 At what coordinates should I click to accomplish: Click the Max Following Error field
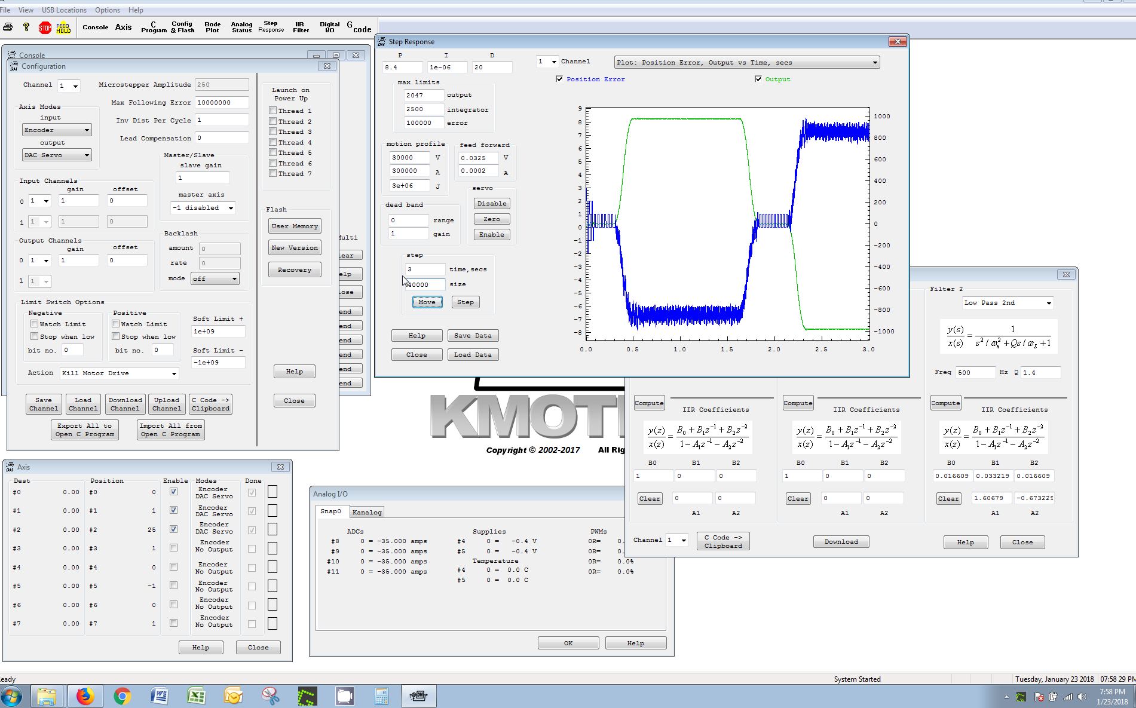(221, 103)
